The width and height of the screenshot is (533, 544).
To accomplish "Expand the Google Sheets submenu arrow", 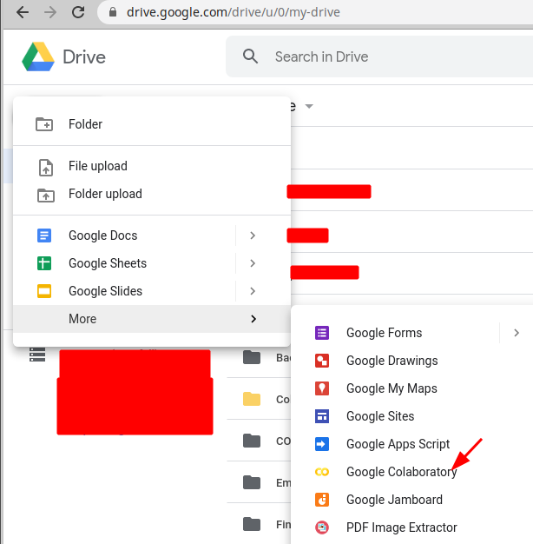I will pyautogui.click(x=253, y=263).
